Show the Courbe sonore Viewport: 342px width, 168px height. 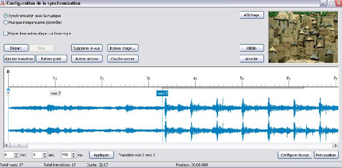123,59
